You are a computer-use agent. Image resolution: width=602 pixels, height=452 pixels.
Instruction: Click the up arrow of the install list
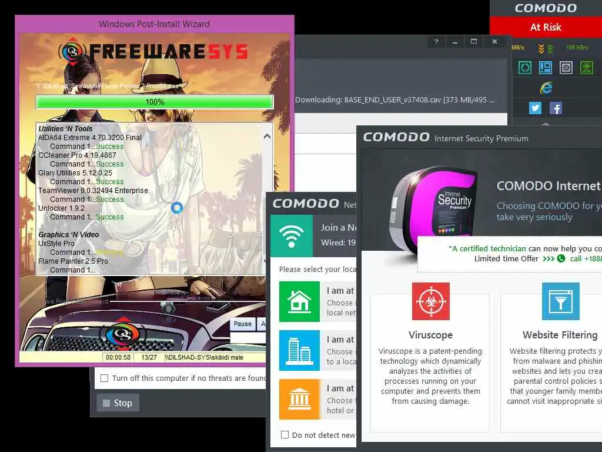click(x=267, y=137)
